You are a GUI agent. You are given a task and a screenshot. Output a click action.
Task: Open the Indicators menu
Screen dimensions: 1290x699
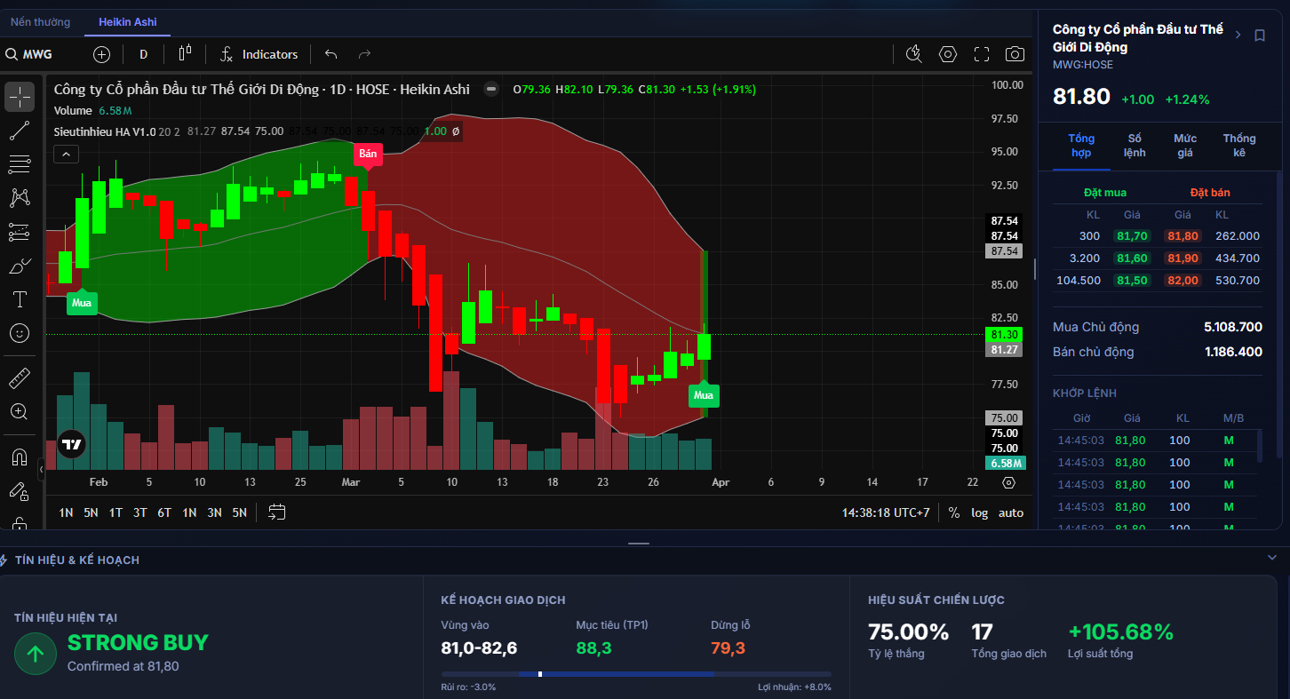click(259, 54)
